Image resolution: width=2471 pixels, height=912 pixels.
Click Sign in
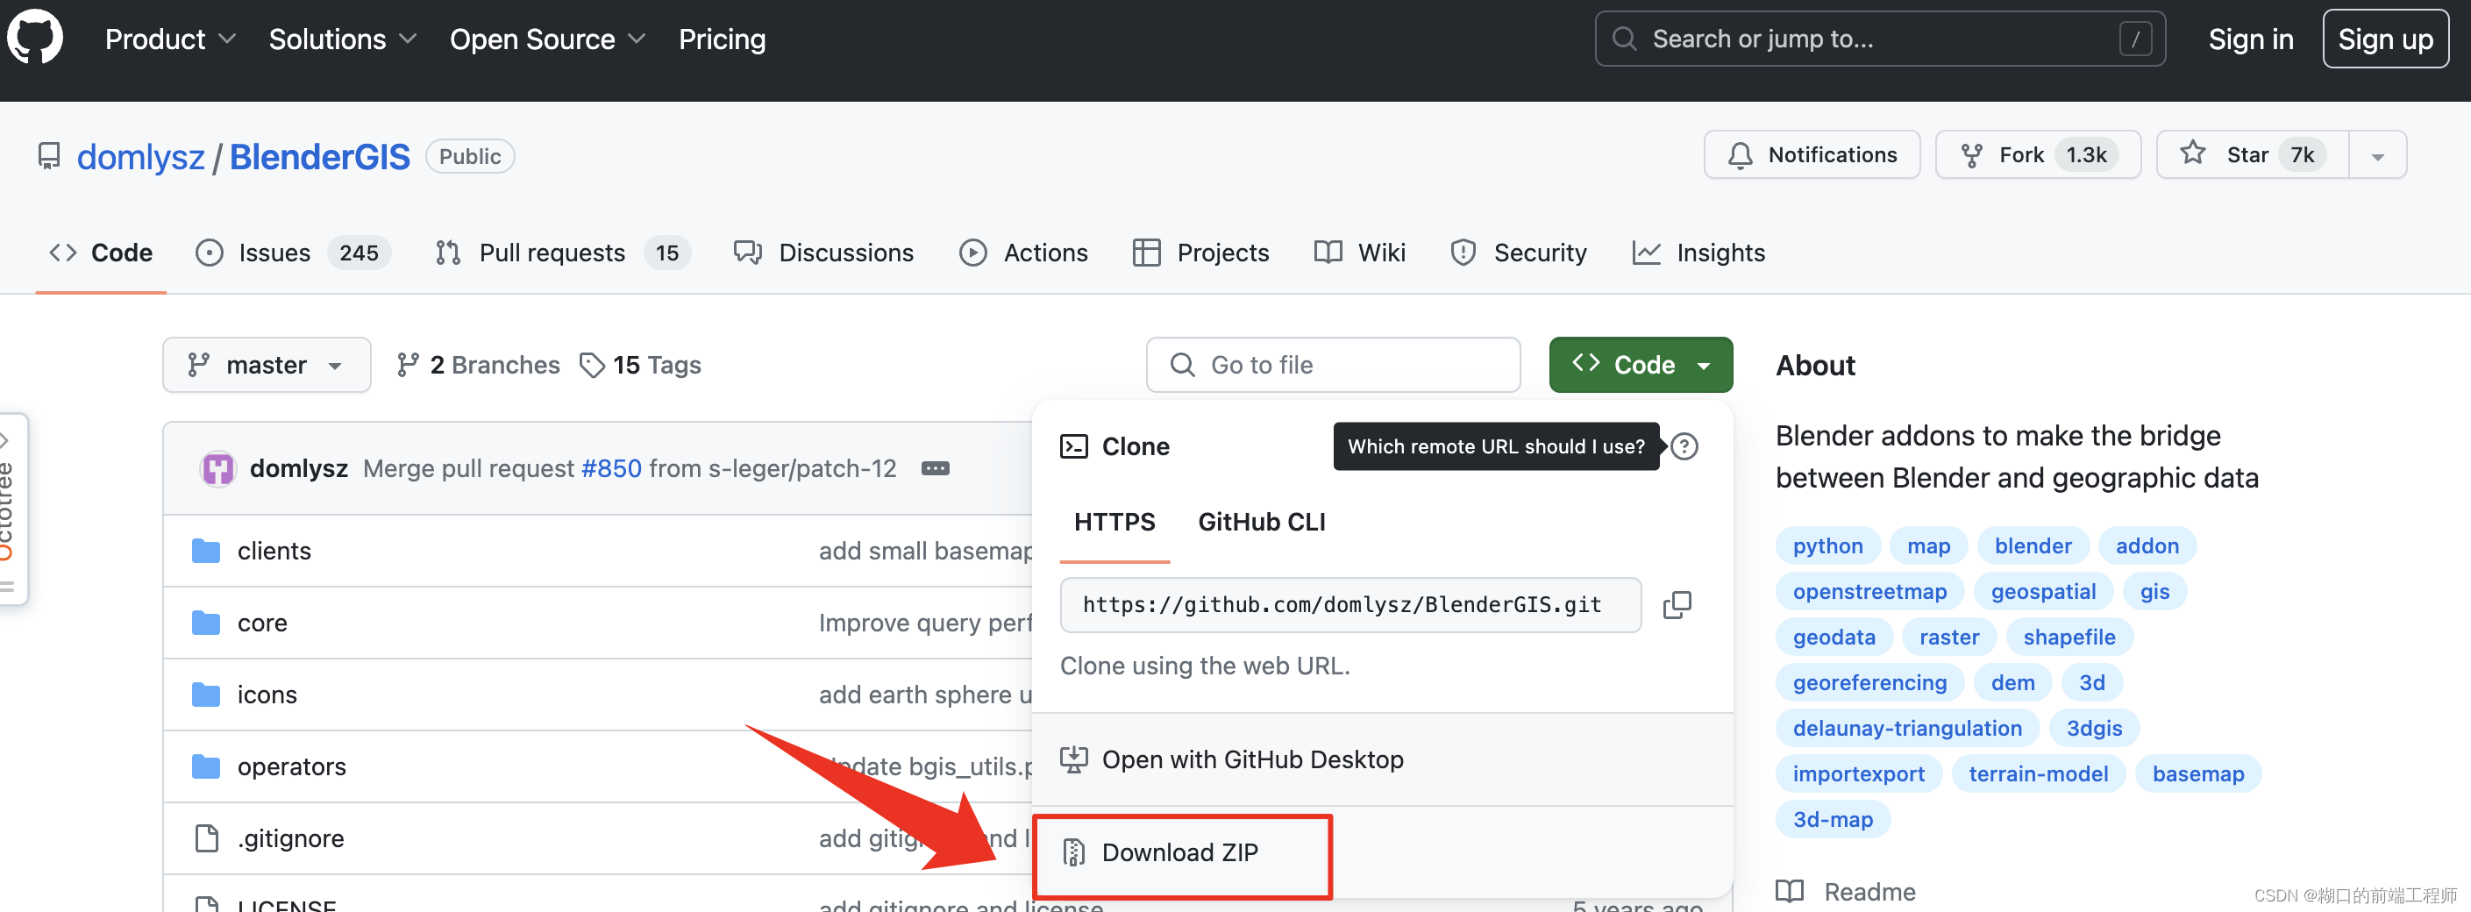(x=2250, y=39)
